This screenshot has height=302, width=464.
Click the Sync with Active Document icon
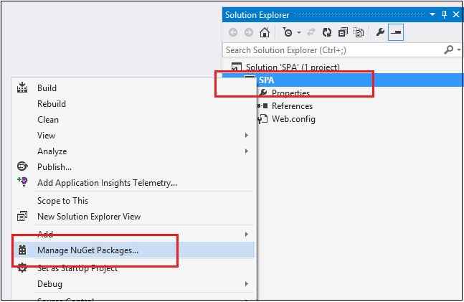[x=311, y=32]
